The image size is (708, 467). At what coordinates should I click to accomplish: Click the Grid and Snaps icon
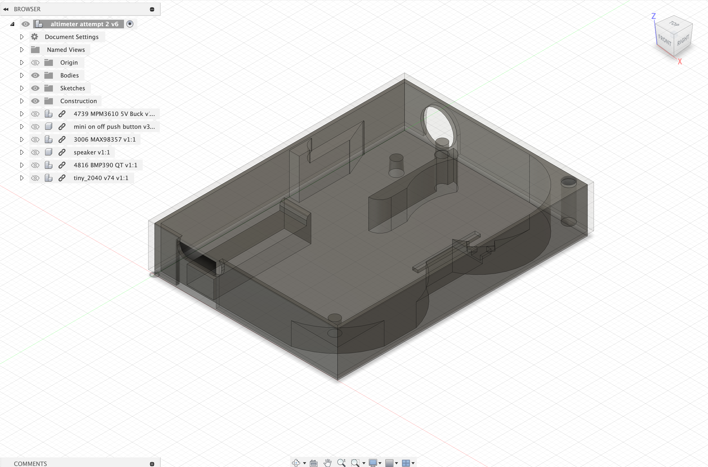click(389, 463)
